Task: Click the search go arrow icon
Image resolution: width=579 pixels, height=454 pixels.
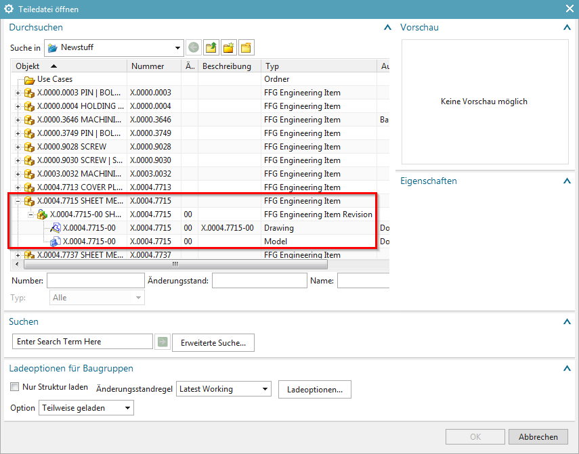Action: click(162, 342)
